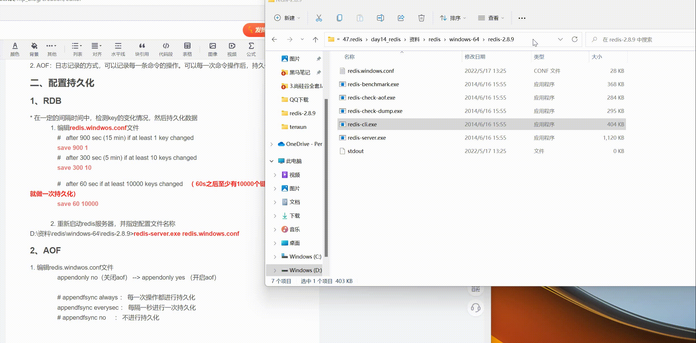Select redis-server.exe in file list

pos(367,138)
